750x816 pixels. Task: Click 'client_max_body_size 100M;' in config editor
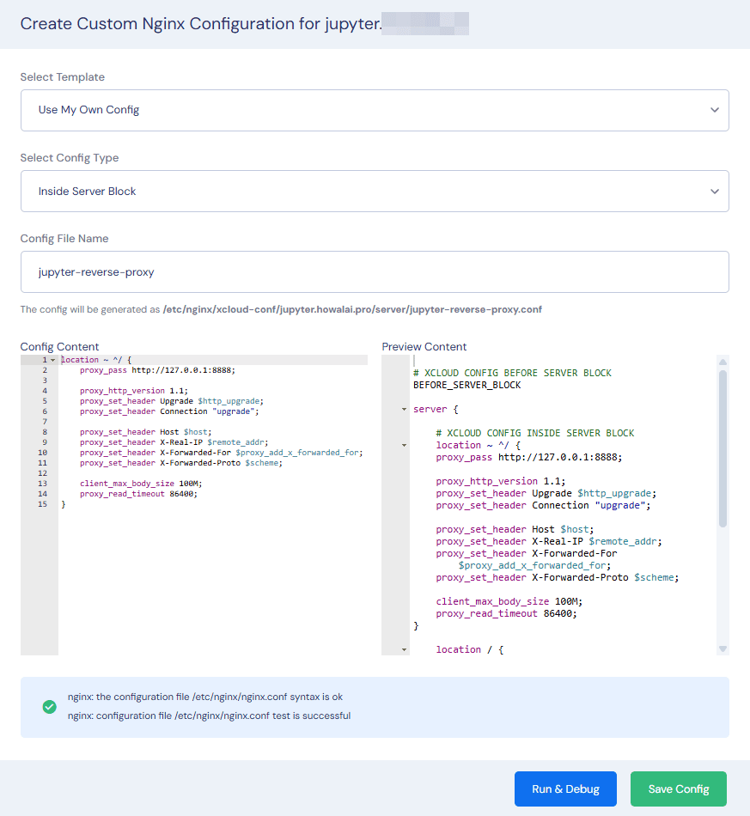click(141, 484)
